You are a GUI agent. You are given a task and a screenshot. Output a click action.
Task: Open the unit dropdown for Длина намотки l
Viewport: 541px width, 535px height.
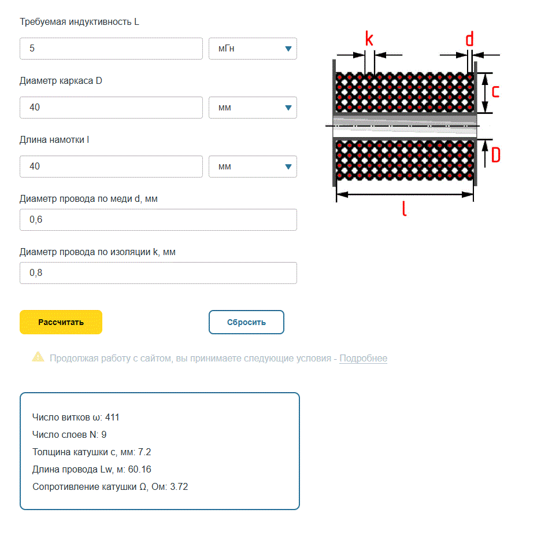point(253,167)
